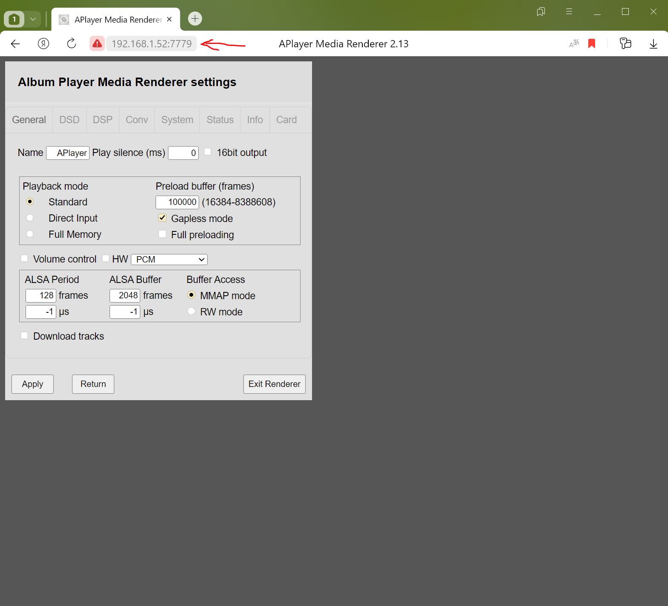The width and height of the screenshot is (668, 606).
Task: Open the browser hamburger menu
Action: [x=569, y=12]
